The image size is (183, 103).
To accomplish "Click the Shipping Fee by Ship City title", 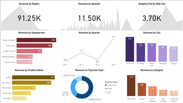I will 152,4.
